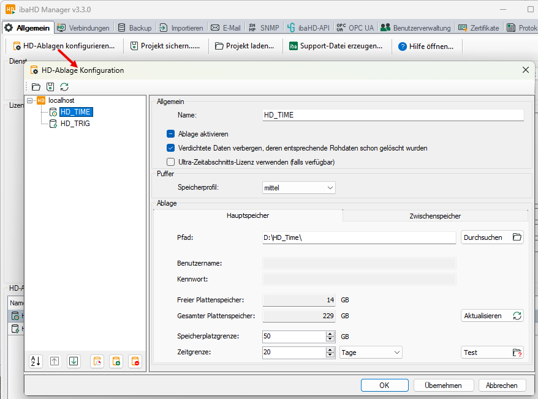Increase Speicherplatzgrenze with up spinner arrow
This screenshot has width=538, height=399.
(330, 334)
